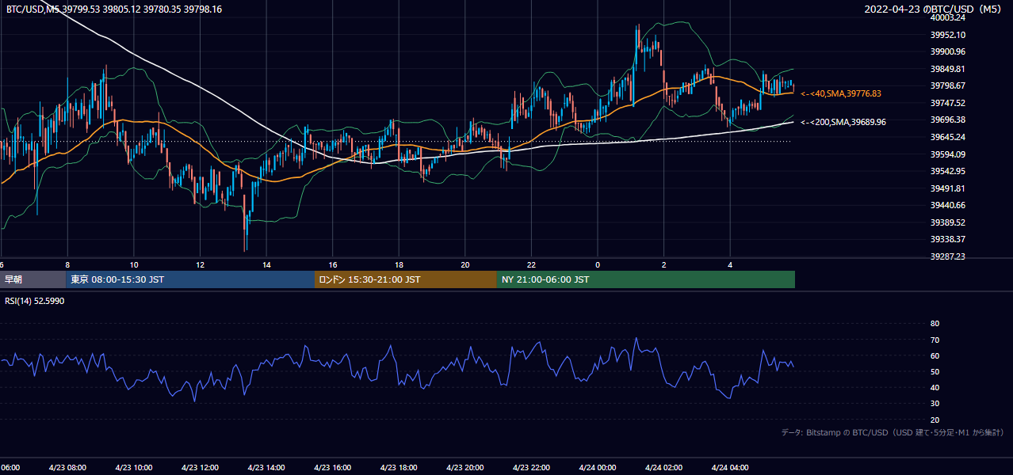
Task: Click hour tick 2 under price chart
Action: (x=664, y=264)
